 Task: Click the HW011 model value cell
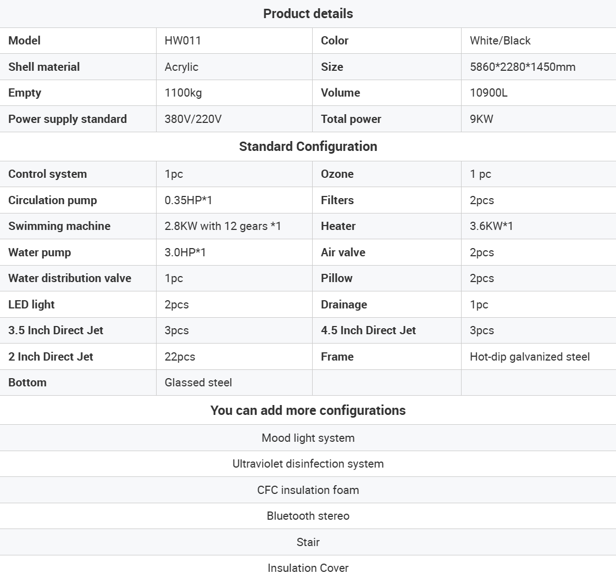[x=182, y=41]
